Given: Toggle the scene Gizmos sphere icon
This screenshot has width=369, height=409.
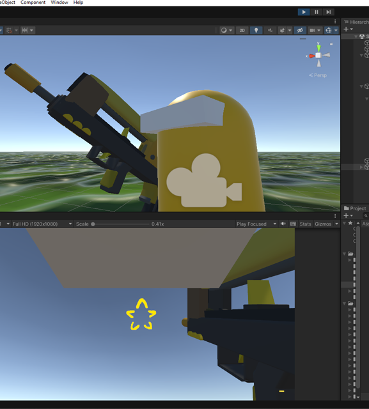Looking at the screenshot, I should (x=329, y=30).
